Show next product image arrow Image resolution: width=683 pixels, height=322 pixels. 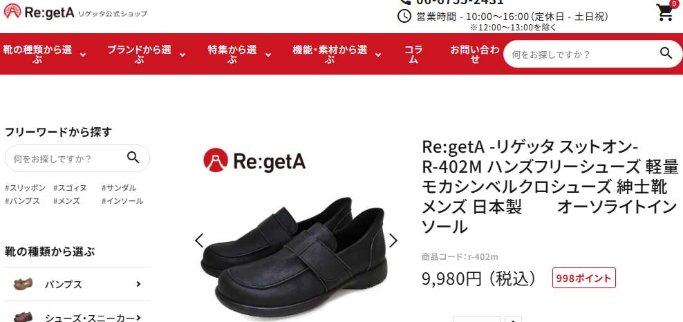(x=393, y=240)
